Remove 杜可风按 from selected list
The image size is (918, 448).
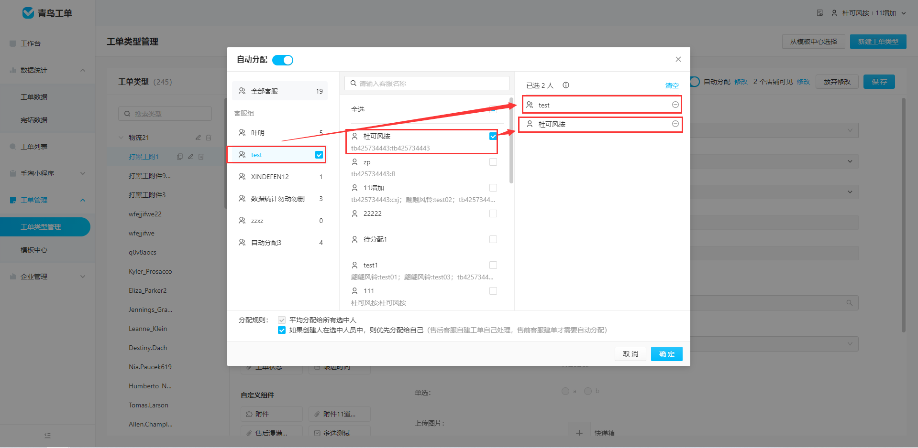click(675, 124)
